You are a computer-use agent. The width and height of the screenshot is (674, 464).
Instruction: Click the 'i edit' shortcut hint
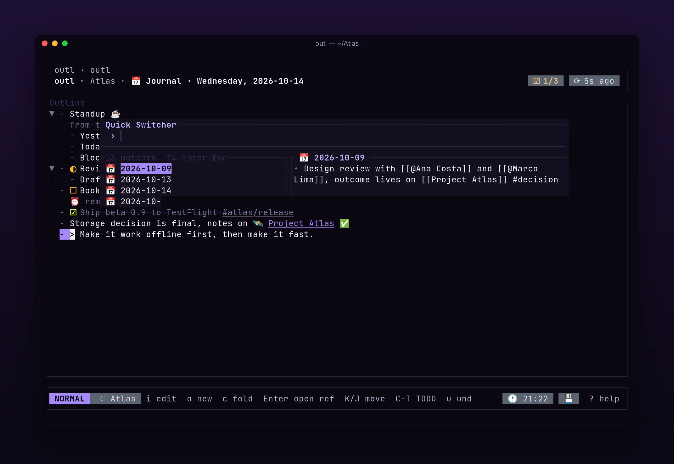(161, 399)
